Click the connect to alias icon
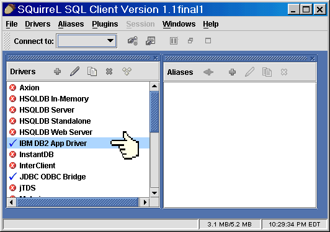 coord(208,72)
